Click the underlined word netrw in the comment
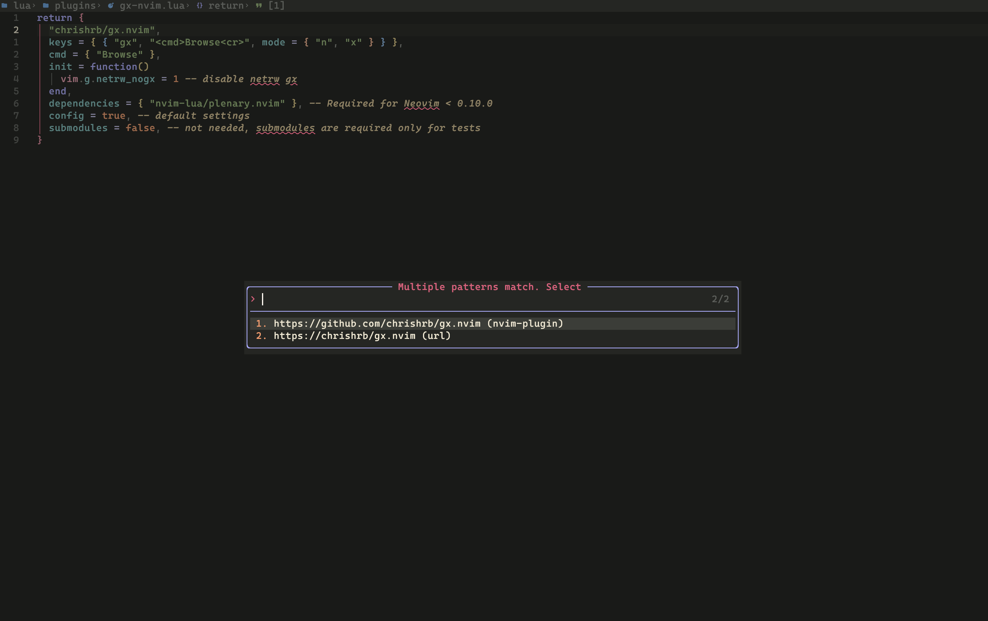 [x=265, y=79]
